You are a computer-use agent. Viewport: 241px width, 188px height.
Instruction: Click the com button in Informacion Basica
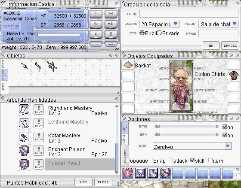[96, 44]
